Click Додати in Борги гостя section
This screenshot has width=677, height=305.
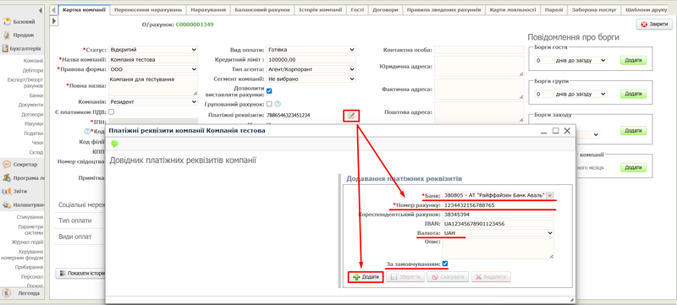[633, 60]
